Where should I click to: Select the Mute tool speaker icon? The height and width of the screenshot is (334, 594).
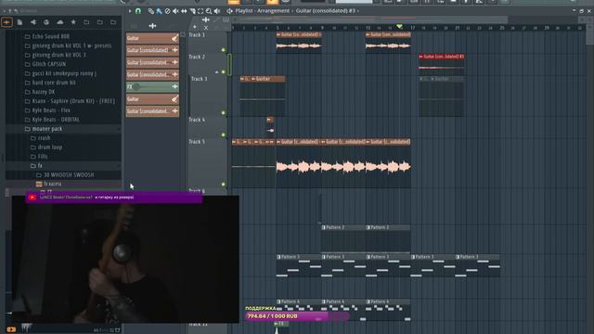pos(175,11)
